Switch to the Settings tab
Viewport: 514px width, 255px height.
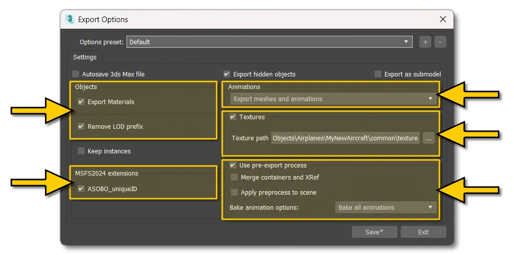click(85, 57)
